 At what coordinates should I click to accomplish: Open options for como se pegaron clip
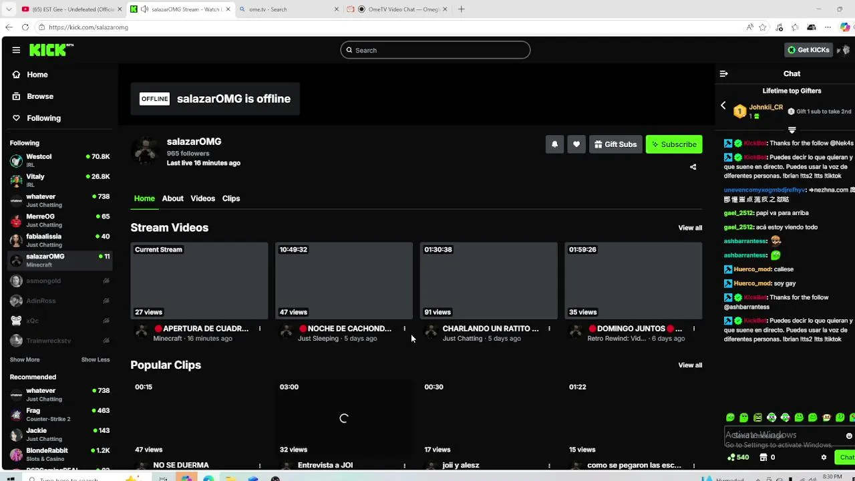[694, 465]
